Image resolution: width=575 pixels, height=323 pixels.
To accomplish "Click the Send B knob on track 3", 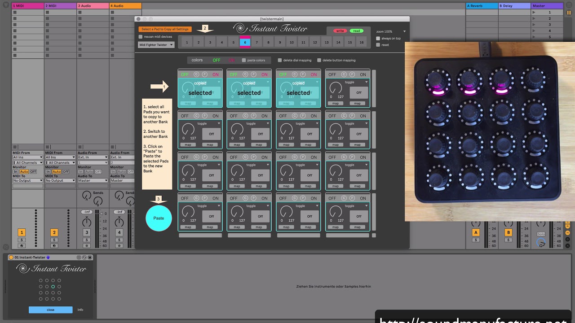I will coord(98,202).
